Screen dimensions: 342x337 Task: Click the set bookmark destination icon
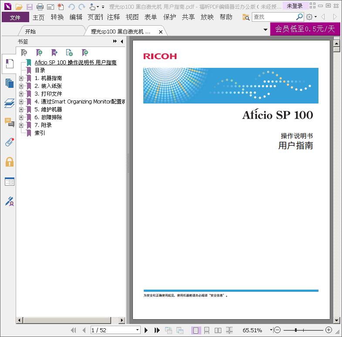pyautogui.click(x=54, y=53)
